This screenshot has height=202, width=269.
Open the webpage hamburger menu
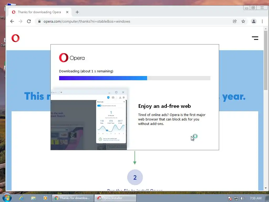[255, 38]
